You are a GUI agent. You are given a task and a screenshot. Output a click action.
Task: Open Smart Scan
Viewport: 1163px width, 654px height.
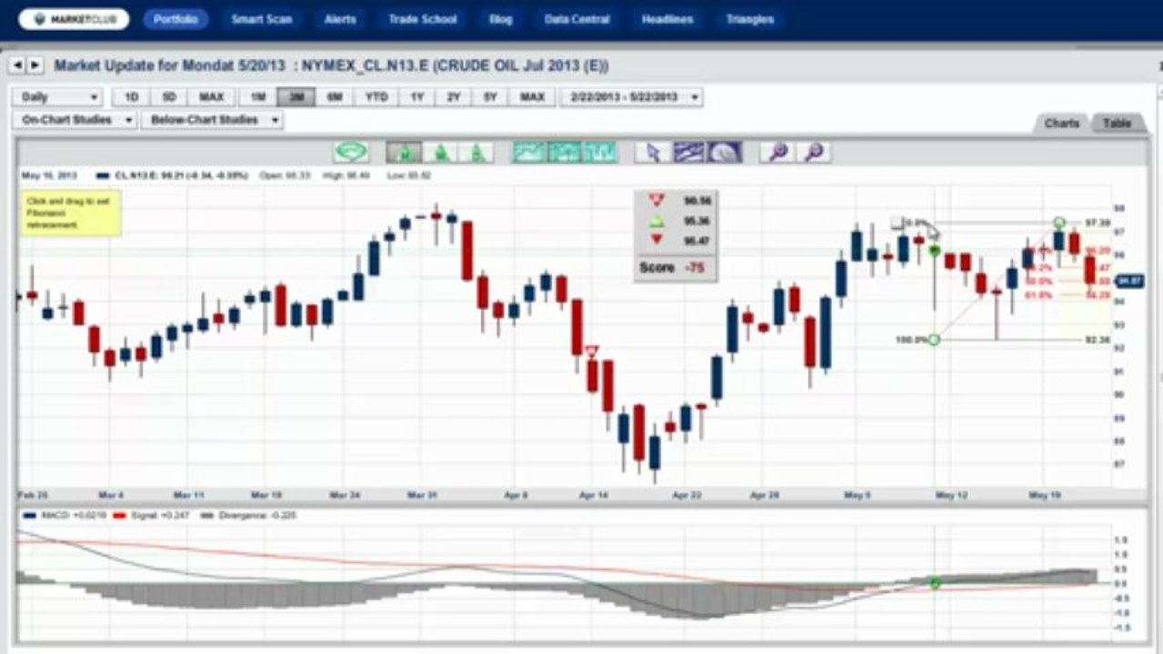[x=261, y=19]
